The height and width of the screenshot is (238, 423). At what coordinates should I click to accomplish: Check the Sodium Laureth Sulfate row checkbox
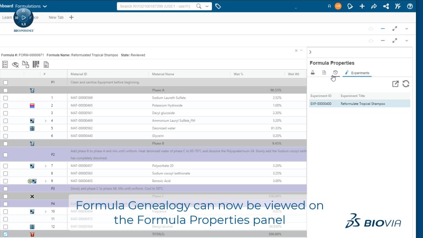click(x=5, y=98)
